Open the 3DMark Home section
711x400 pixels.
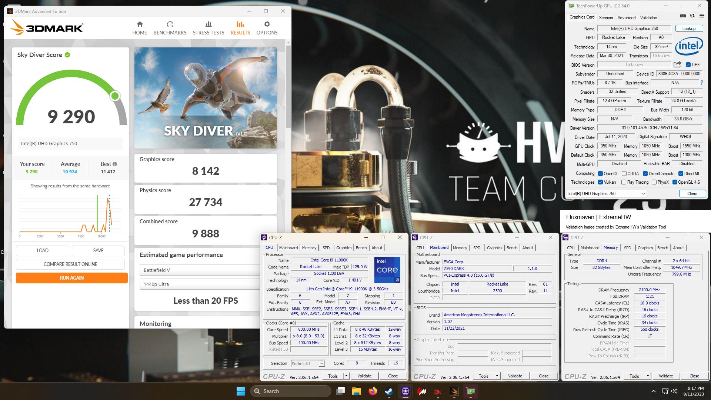(140, 28)
